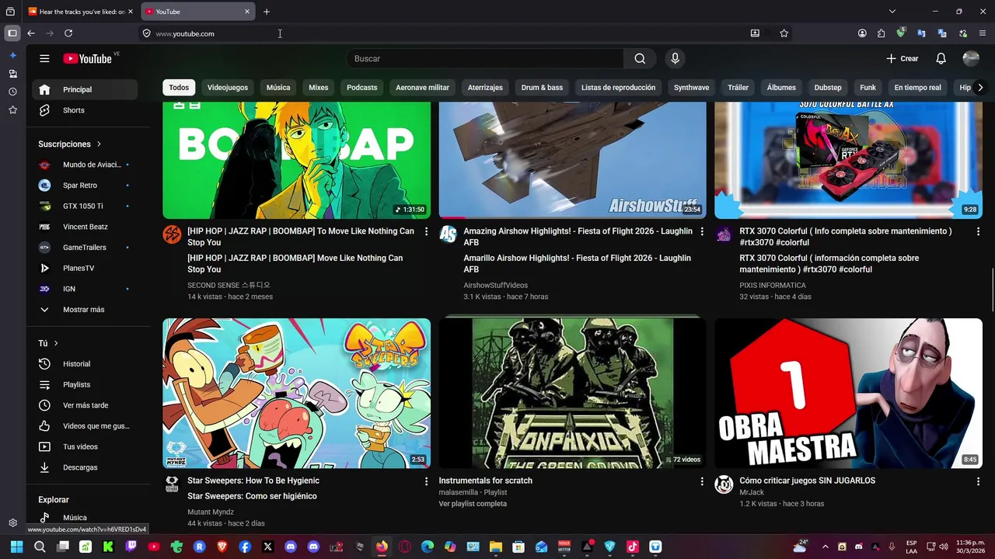The image size is (995, 559).
Task: Open Música under Explorar
Action: tap(85, 518)
